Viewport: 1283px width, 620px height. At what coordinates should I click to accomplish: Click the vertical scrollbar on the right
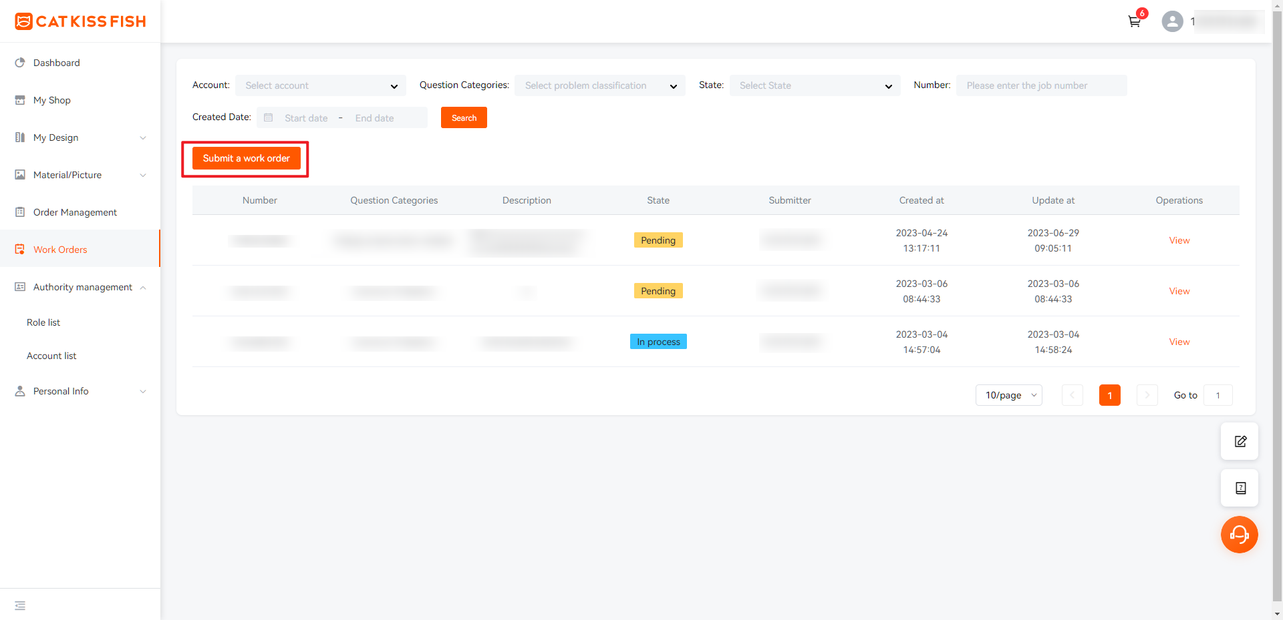[1277, 307]
